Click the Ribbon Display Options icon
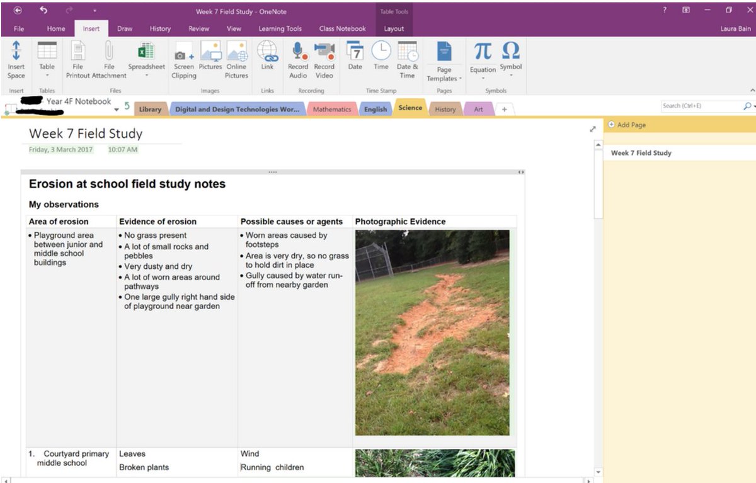Image resolution: width=756 pixels, height=483 pixels. click(x=686, y=10)
